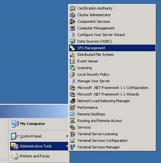This screenshot has width=161, height=163.
Task: Click the Computer Management icon
Action: click(x=73, y=28)
